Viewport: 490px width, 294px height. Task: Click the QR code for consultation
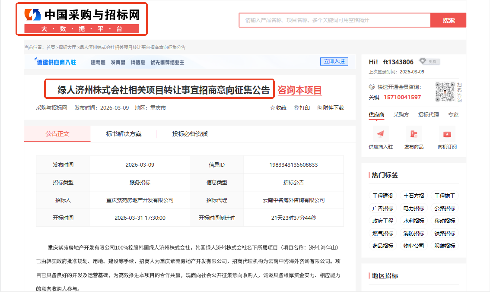(x=445, y=92)
